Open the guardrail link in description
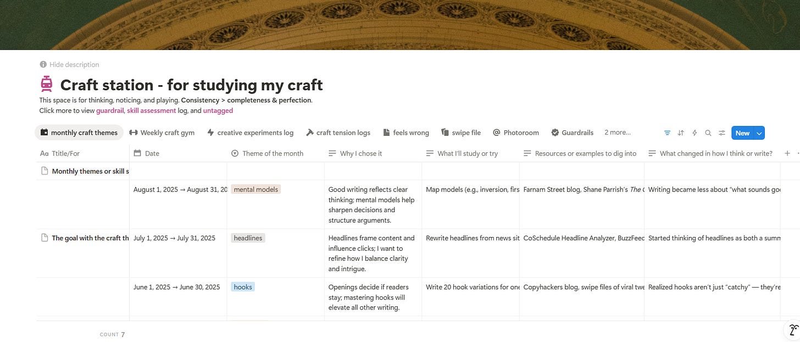Viewport: 800px width, 342px height. coord(110,111)
